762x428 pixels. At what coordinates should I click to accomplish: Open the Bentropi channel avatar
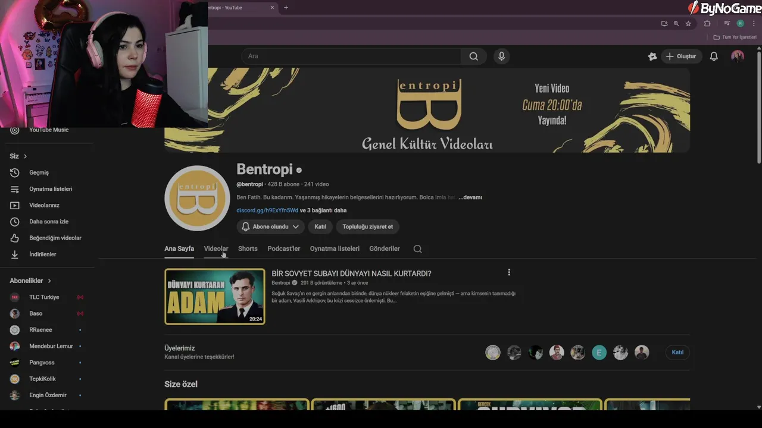(197, 198)
